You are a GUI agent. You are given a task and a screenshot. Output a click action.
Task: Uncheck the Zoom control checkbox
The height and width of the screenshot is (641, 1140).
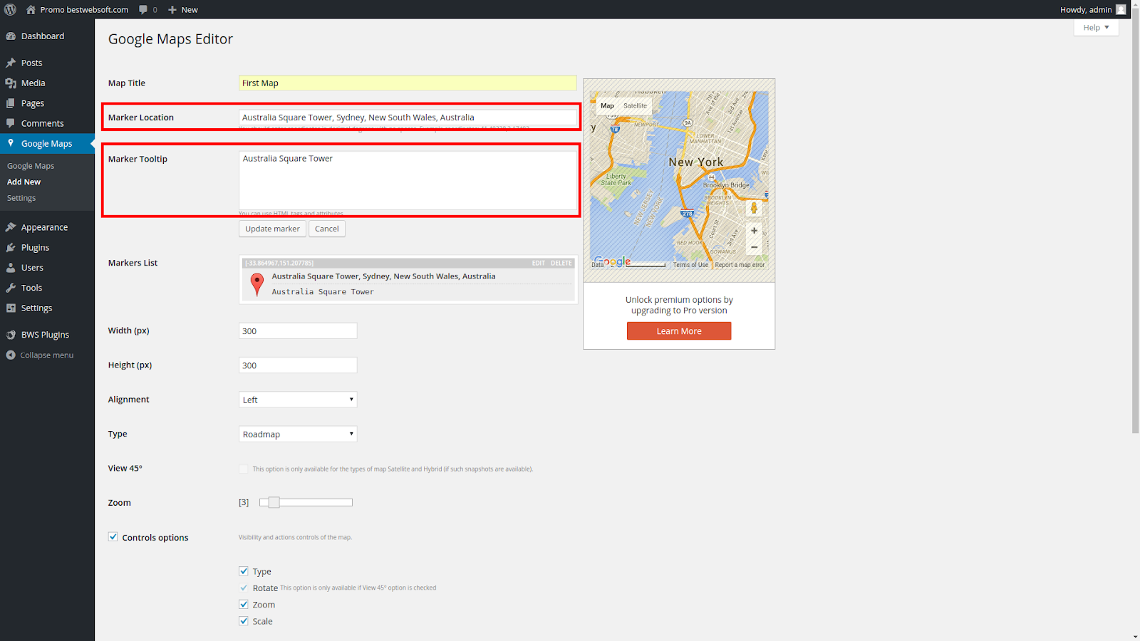[x=244, y=604]
